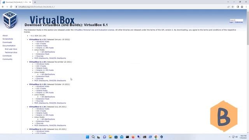Click VirtualBox Personal Use and Evaluation License link
Screen dimensions: 249x140
point(94,30)
